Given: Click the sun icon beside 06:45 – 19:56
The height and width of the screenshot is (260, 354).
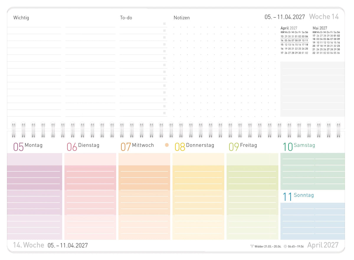Looking at the screenshot, I should tap(285, 246).
